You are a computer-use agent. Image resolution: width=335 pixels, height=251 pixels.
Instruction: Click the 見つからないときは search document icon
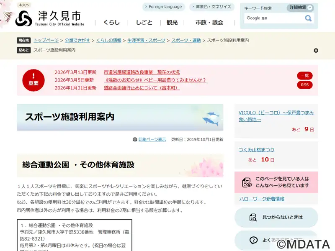[x=253, y=218]
